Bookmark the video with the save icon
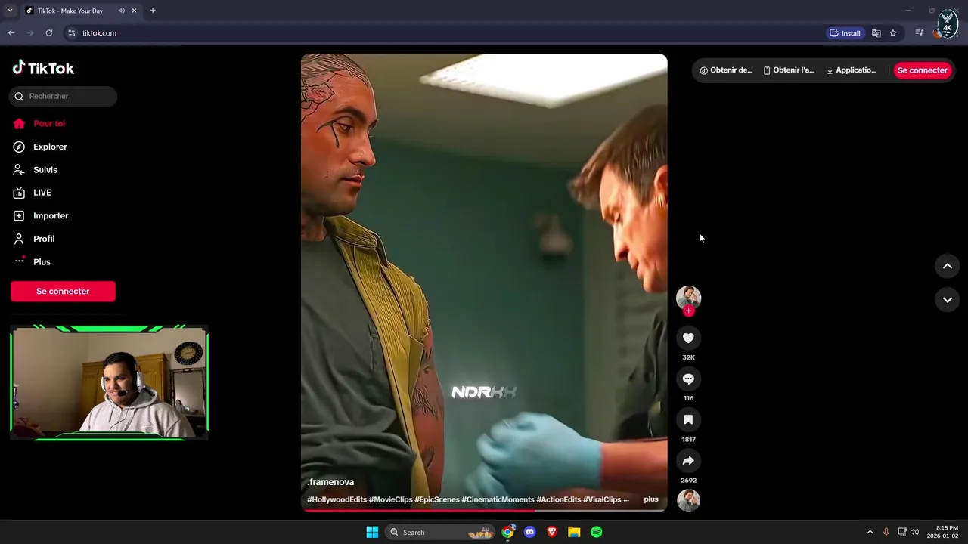The image size is (968, 544). 688,419
